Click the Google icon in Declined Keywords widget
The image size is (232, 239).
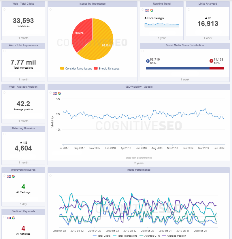coord(13,218)
